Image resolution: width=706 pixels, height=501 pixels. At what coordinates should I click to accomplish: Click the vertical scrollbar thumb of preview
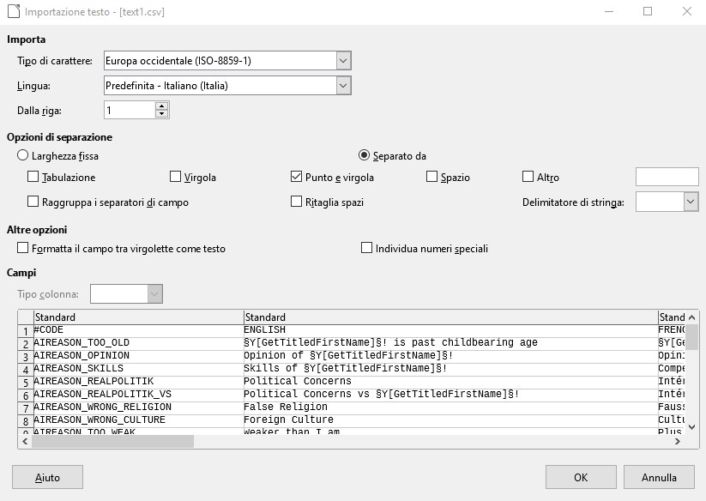[692, 337]
